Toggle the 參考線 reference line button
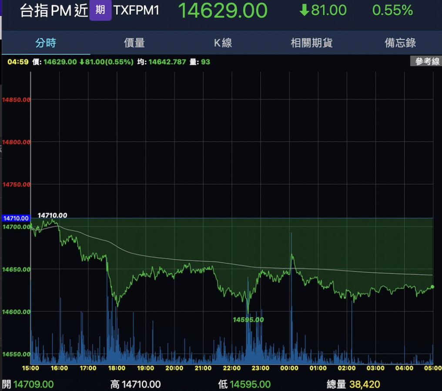Screen dimensions: 442x391 coord(427,62)
